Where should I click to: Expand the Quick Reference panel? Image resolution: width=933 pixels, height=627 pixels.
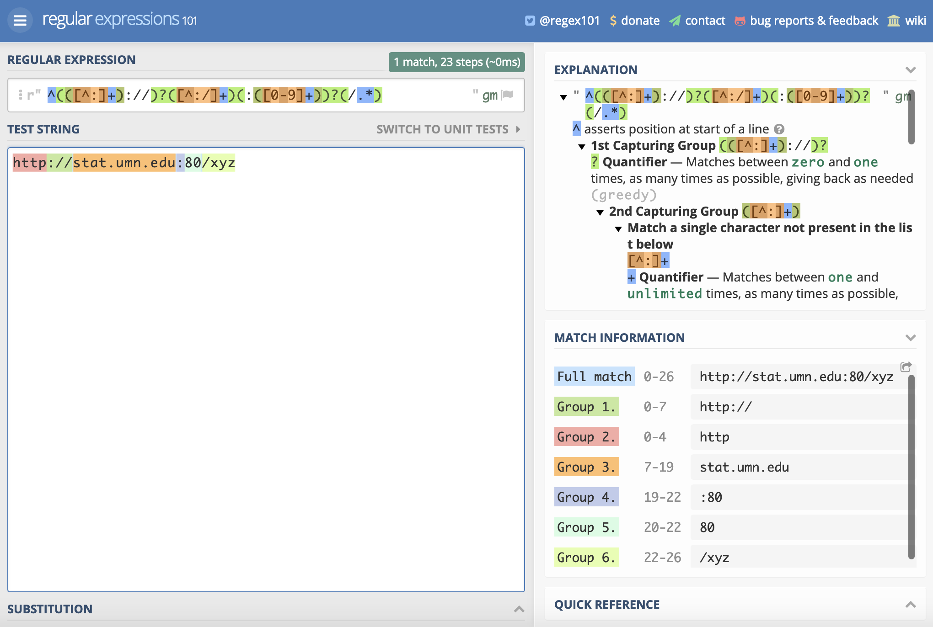pos(910,605)
